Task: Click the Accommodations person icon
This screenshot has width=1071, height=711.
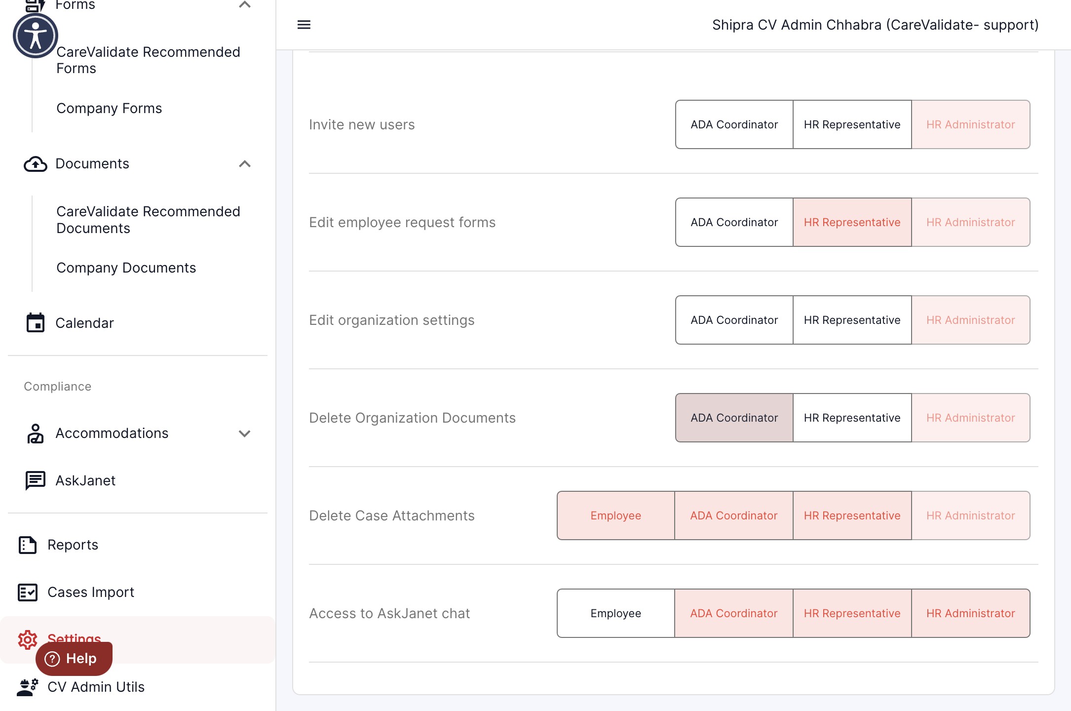Action: click(35, 434)
